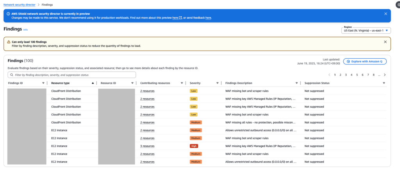Click the Explore with Amazon Q button

pyautogui.click(x=365, y=61)
